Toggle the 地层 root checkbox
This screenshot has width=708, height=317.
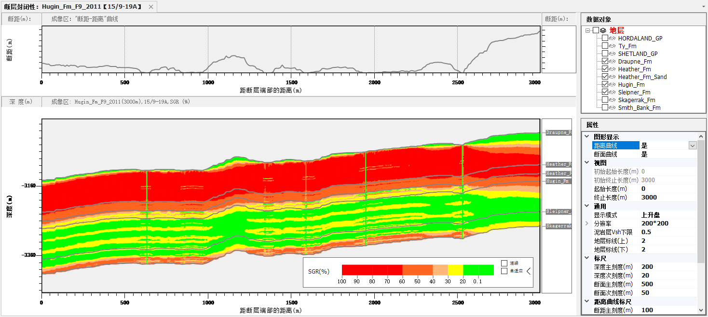pyautogui.click(x=596, y=30)
